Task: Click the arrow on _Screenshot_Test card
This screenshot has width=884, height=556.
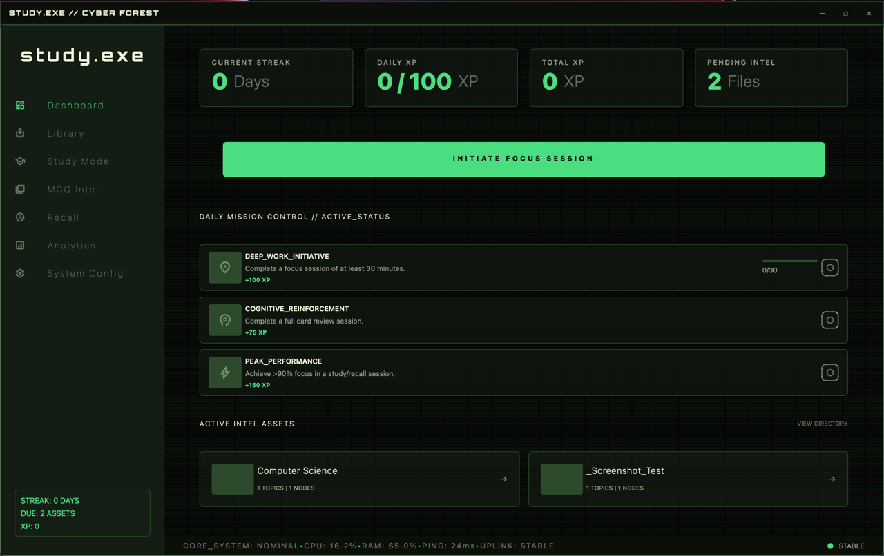Action: [x=832, y=479]
